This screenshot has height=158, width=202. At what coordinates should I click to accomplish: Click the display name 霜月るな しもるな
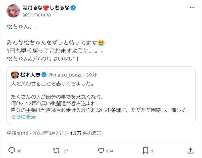tap(46, 8)
